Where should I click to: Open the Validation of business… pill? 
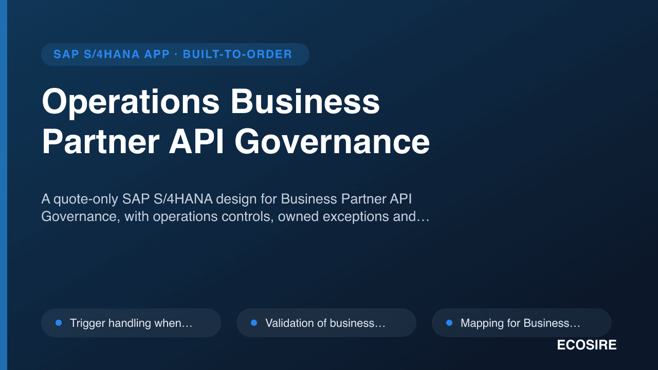pyautogui.click(x=326, y=323)
